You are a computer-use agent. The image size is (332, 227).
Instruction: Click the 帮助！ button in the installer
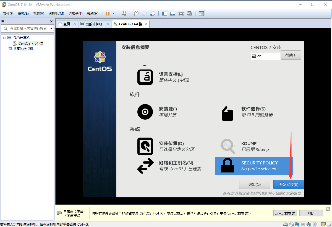tap(291, 55)
